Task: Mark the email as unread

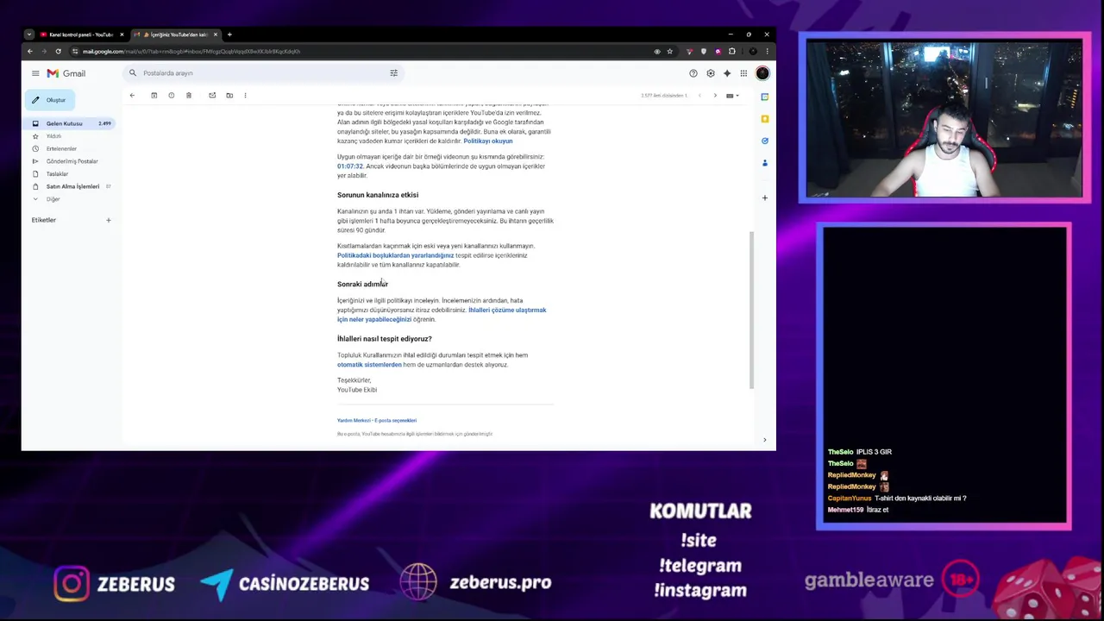Action: tap(212, 95)
